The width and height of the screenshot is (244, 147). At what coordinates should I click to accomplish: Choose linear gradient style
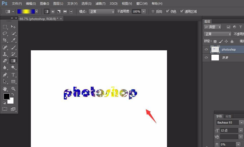coord(46,11)
